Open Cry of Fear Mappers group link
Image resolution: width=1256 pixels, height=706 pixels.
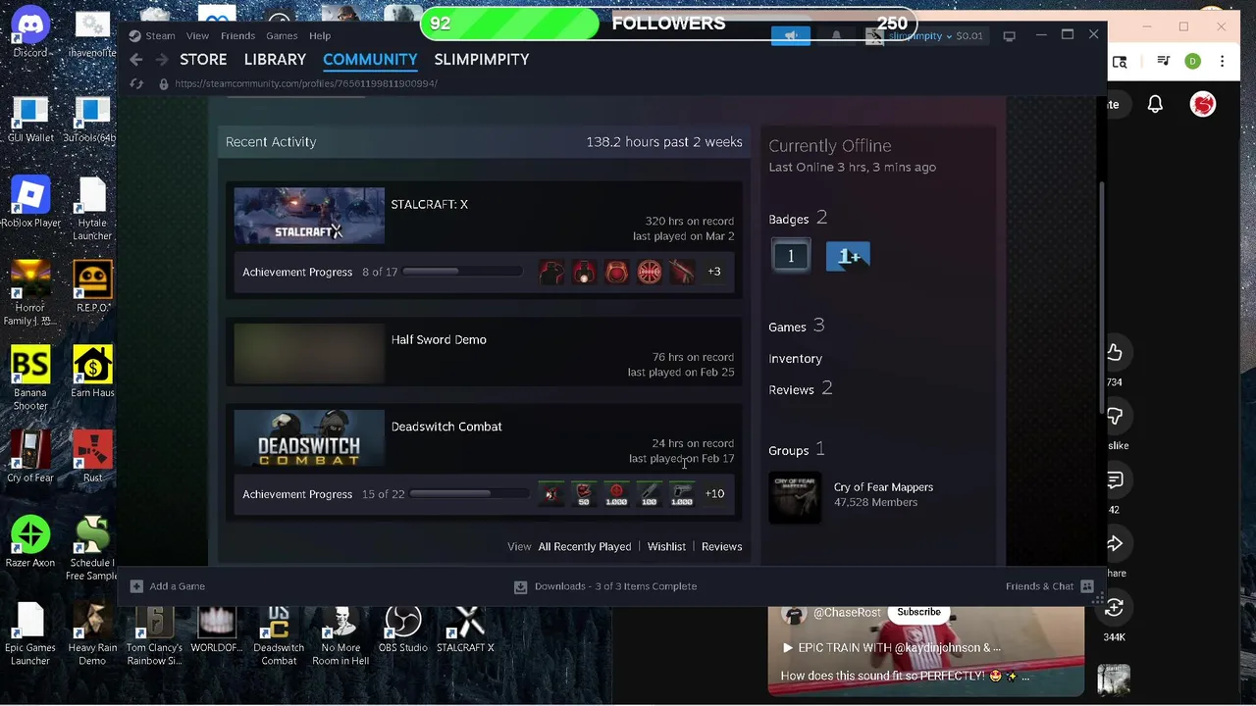pos(883,487)
